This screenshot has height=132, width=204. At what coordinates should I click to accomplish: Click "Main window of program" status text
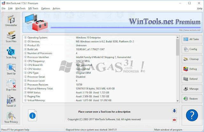pyautogui.click(x=168, y=130)
